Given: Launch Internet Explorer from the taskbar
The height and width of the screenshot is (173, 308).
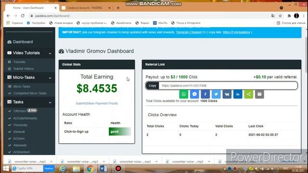Looking at the screenshot, I should point(63,169).
